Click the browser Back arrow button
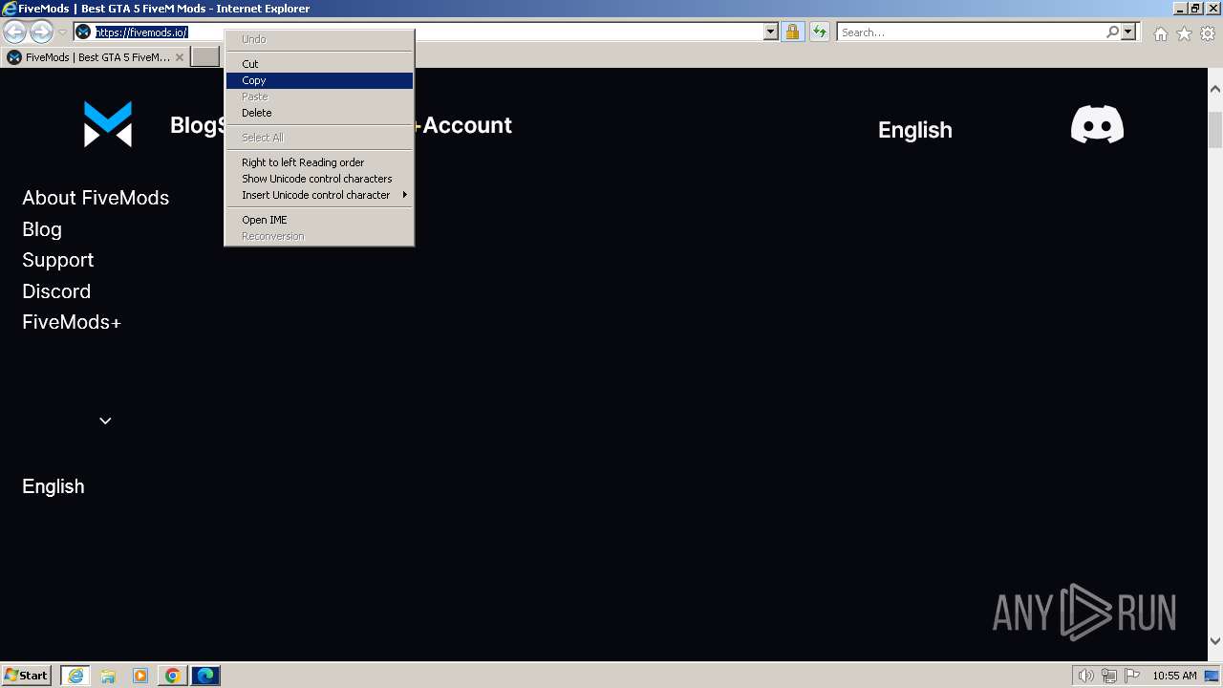 [14, 32]
